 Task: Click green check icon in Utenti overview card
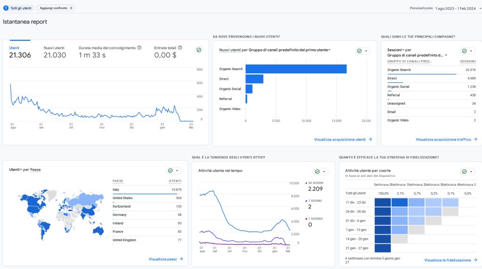point(199,50)
